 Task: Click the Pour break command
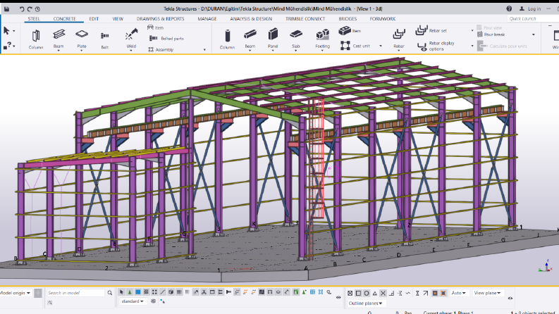(x=491, y=34)
